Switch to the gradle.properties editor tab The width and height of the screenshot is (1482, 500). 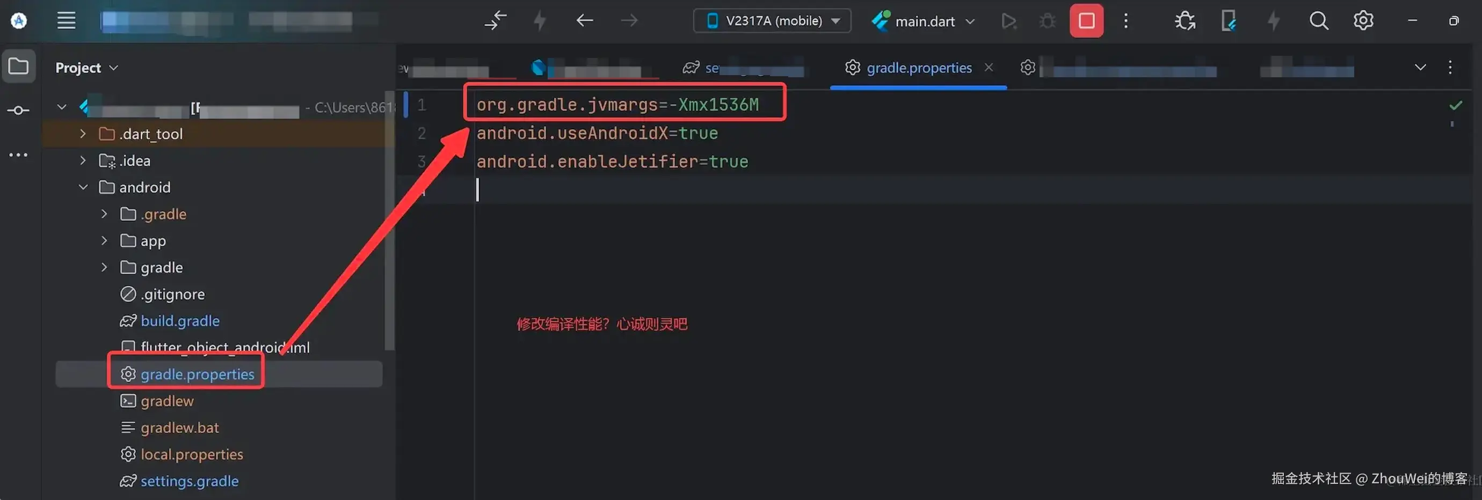(x=919, y=68)
